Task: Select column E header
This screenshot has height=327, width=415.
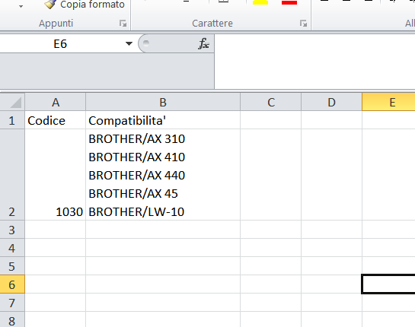Action: [388, 102]
